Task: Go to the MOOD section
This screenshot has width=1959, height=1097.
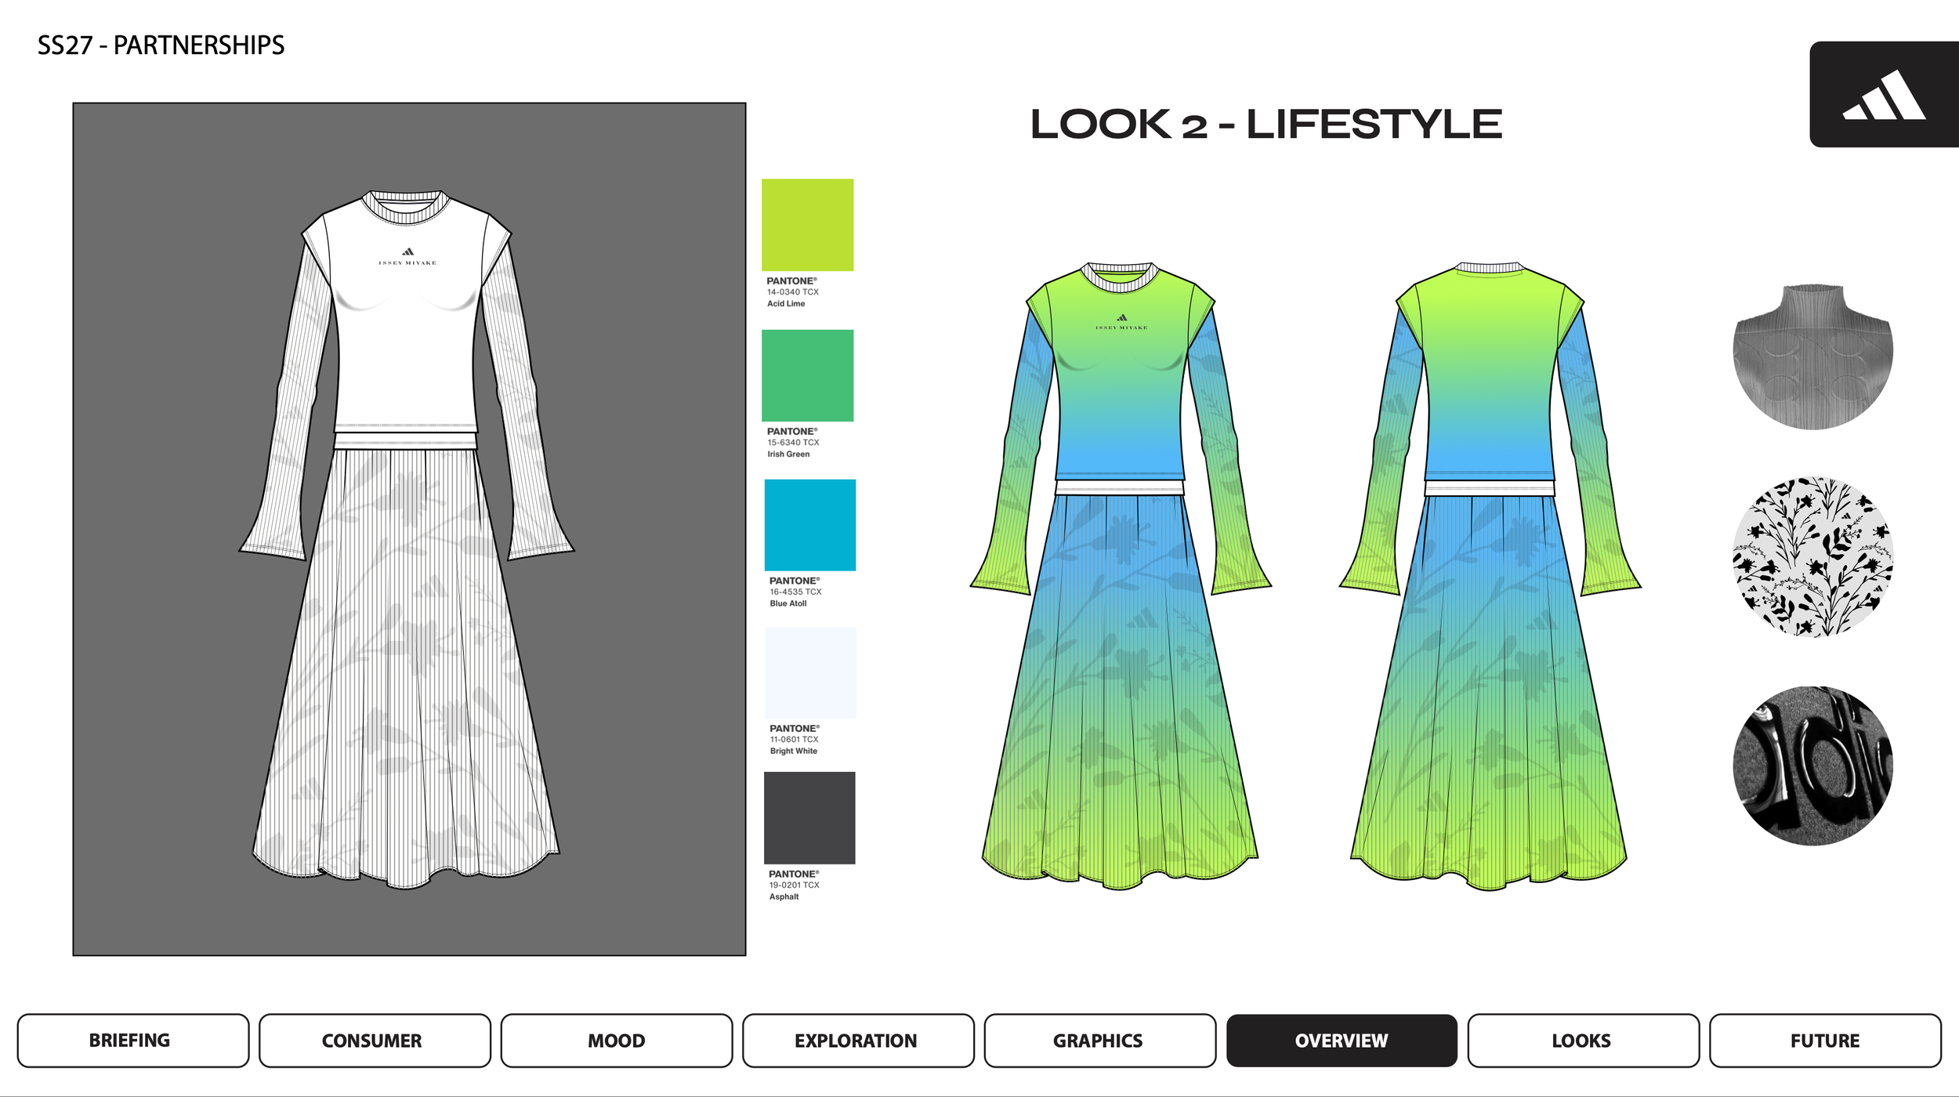Action: tap(616, 1041)
